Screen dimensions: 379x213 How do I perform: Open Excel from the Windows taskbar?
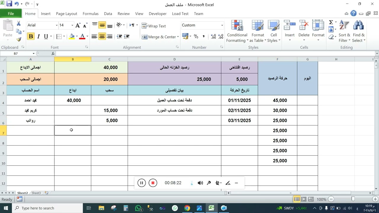pos(211,208)
